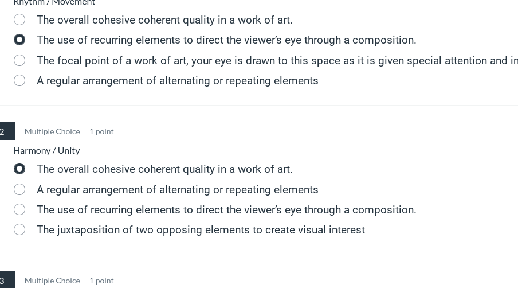Click 'Multiple Choice' label of question 2
The width and height of the screenshot is (518, 288).
coord(52,131)
